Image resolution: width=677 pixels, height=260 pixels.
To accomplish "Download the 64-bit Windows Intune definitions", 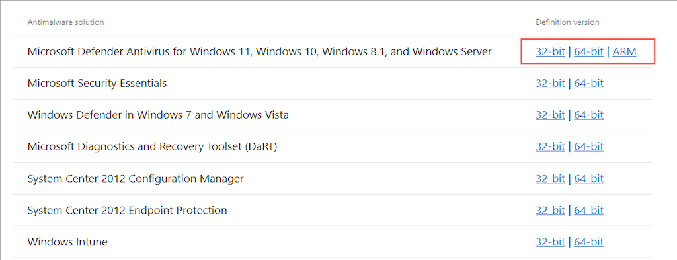I will click(588, 242).
